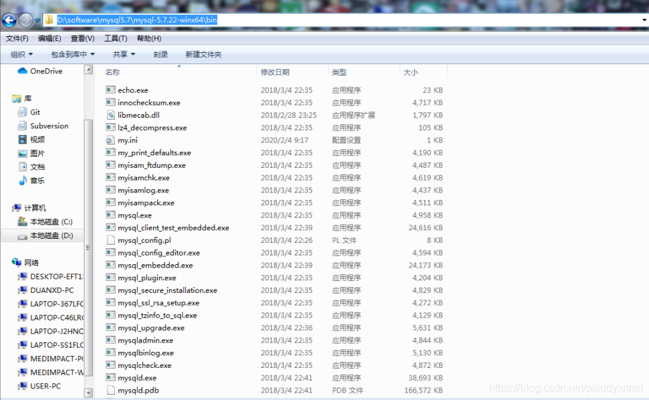Viewport: 649px width, 400px height.
Task: Click the mysqld.pdb file icon
Action: coord(110,390)
